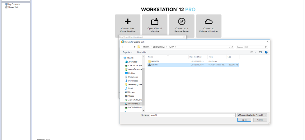Click the Connect to a Remote Server tile

pyautogui.click(x=181, y=26)
